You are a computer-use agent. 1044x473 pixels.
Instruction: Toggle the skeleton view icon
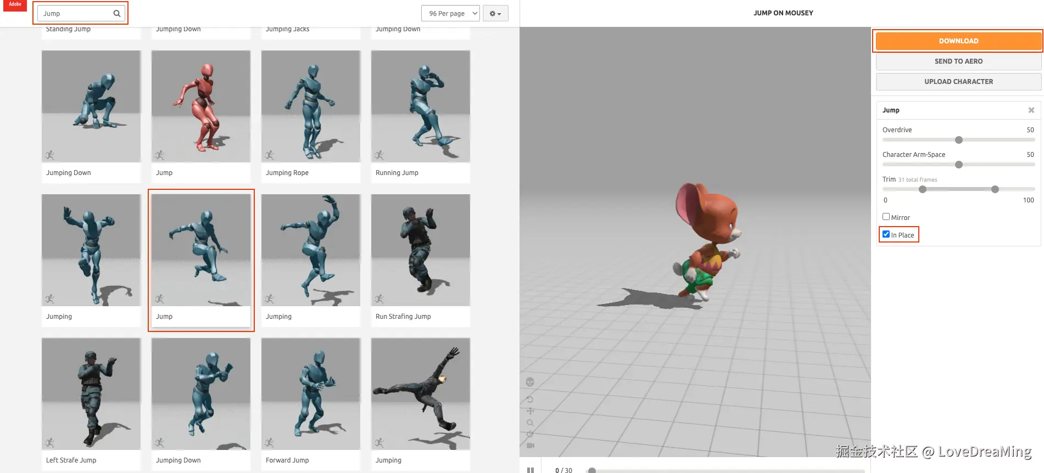(x=530, y=382)
